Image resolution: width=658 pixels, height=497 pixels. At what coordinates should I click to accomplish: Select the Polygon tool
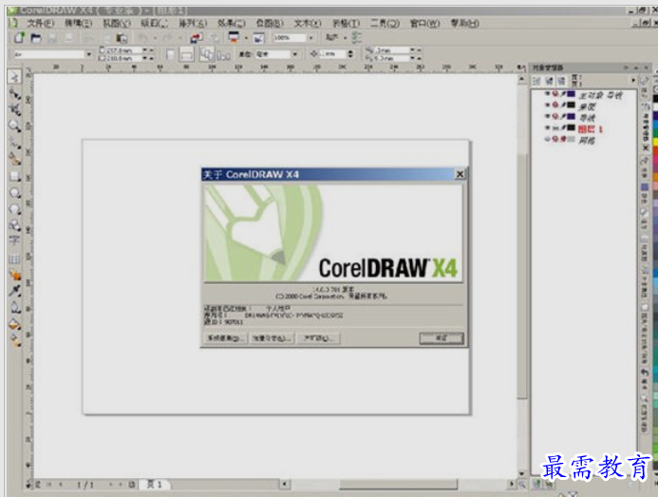(x=14, y=209)
